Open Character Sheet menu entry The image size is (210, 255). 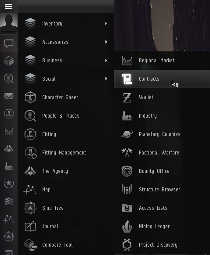pyautogui.click(x=66, y=97)
